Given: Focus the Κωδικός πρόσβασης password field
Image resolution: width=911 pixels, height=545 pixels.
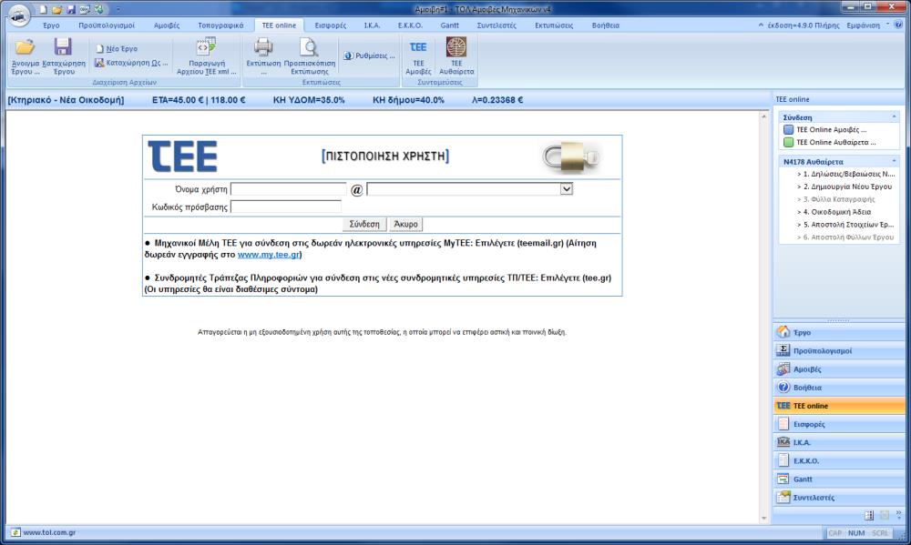Looking at the screenshot, I should pos(286,207).
